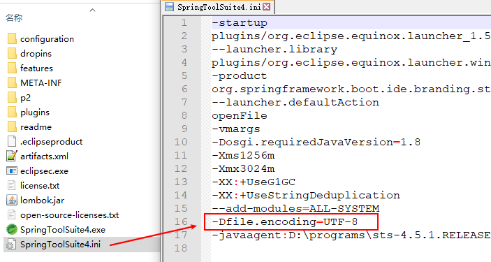Select the SpringToolSuite4.ini file name

[60, 244]
